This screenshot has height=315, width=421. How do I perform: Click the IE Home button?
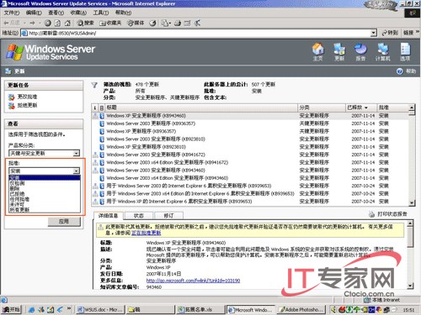tap(67, 23)
